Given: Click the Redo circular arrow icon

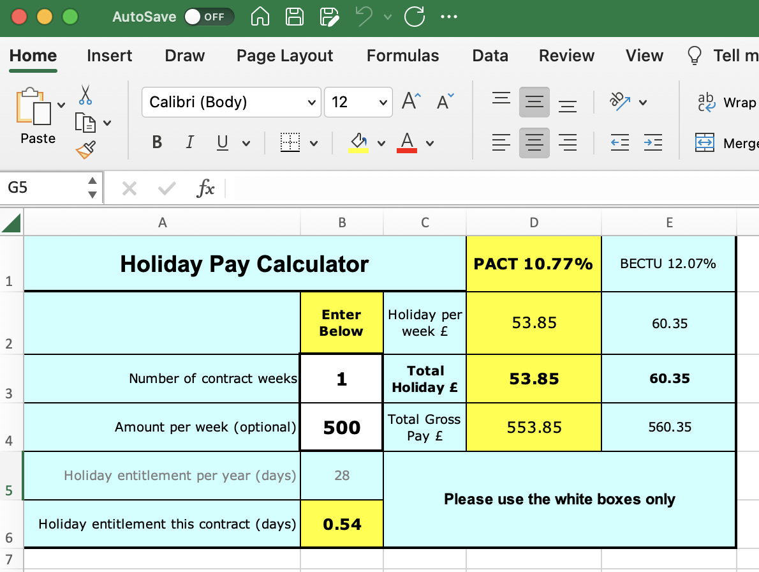Looking at the screenshot, I should pyautogui.click(x=415, y=17).
